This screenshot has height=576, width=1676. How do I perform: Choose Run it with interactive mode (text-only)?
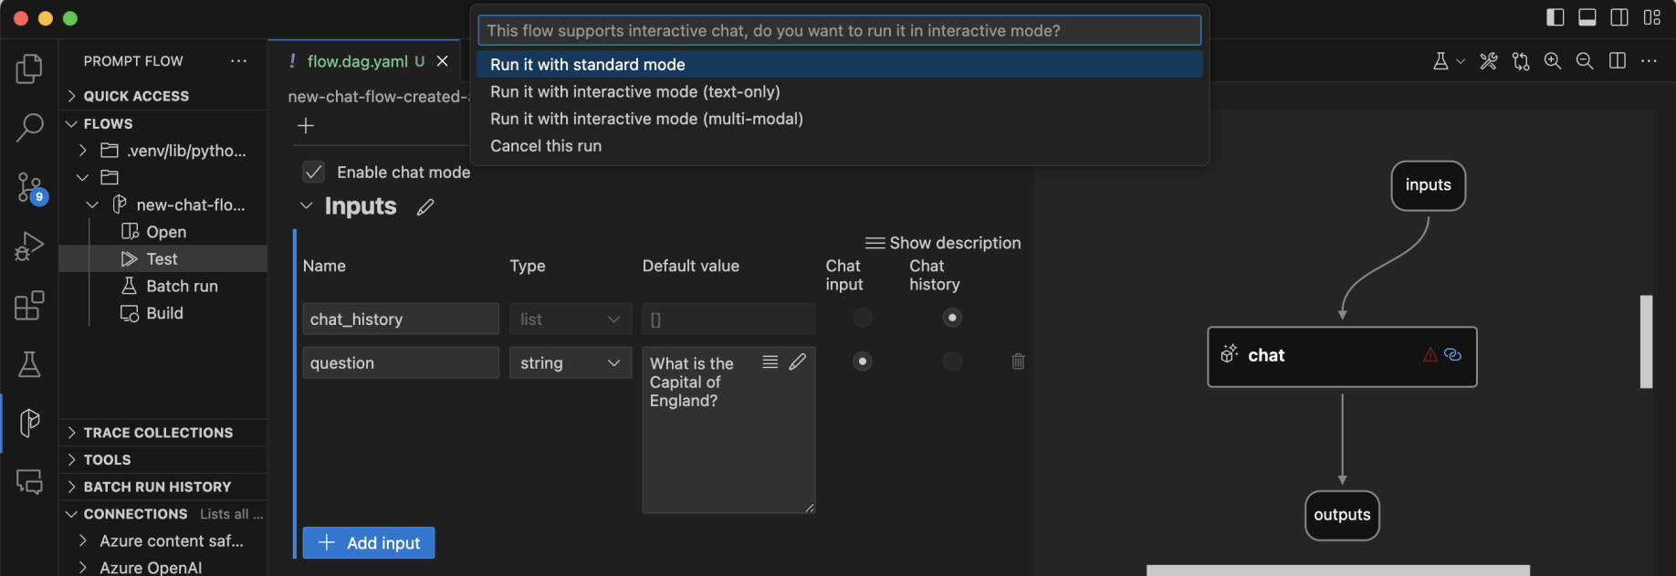(x=634, y=91)
